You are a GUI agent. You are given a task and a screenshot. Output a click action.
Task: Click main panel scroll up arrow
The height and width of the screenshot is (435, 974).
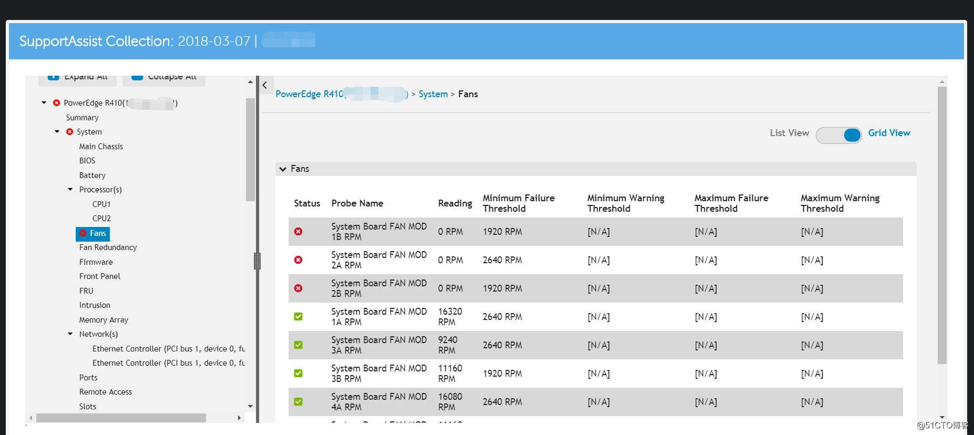tap(942, 81)
